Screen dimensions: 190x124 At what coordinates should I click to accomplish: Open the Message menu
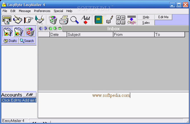(25, 11)
